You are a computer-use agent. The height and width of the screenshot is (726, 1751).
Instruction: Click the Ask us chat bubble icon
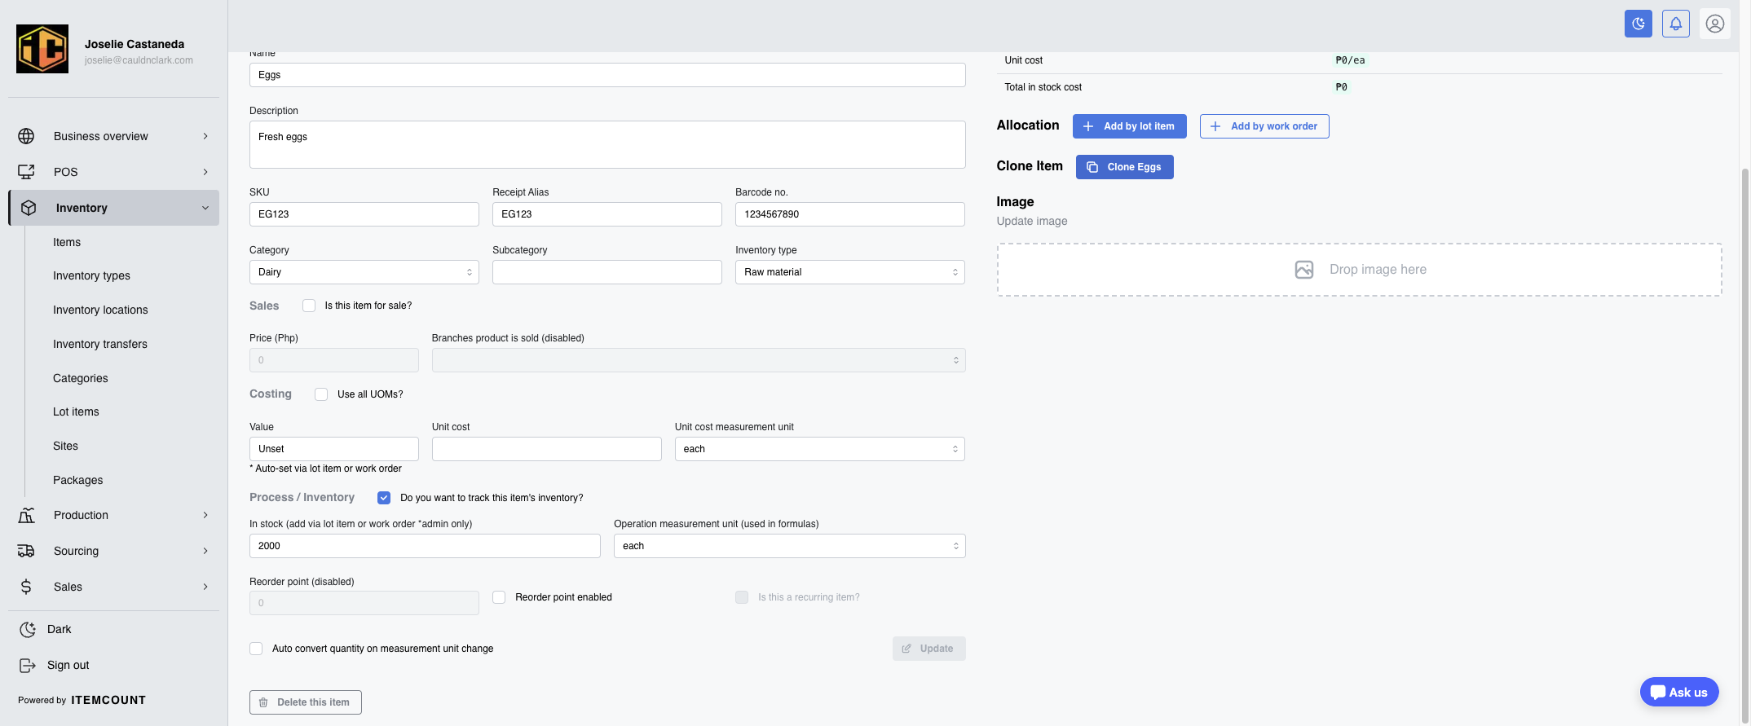coord(1657,693)
